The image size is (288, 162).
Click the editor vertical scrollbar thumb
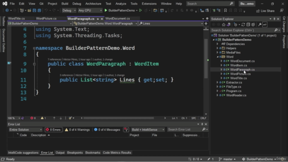206,58
